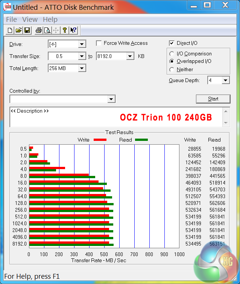Click the New document toolbar icon
This screenshot has height=284, width=240.
point(10,30)
